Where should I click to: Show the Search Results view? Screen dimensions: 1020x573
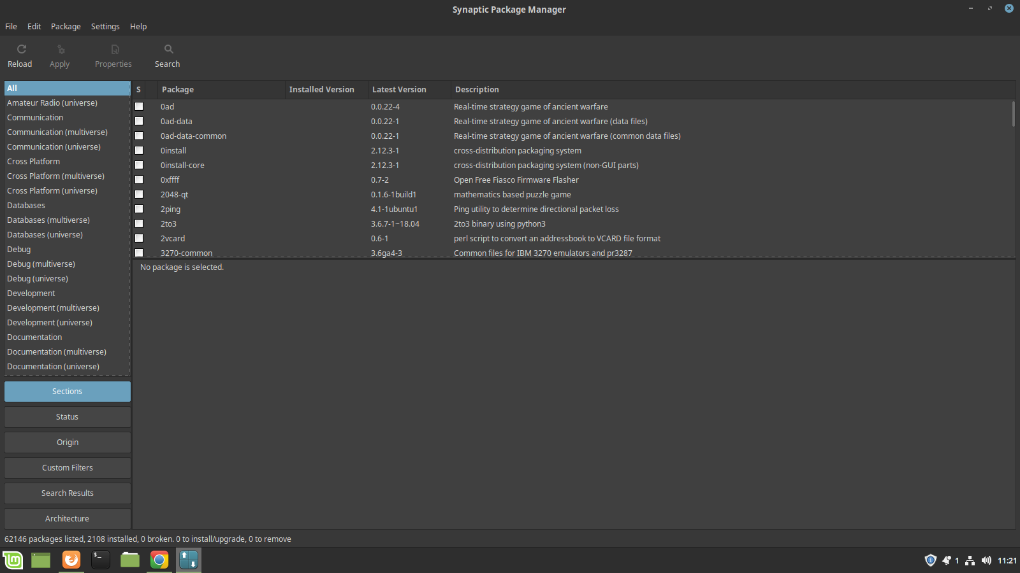pos(68,493)
